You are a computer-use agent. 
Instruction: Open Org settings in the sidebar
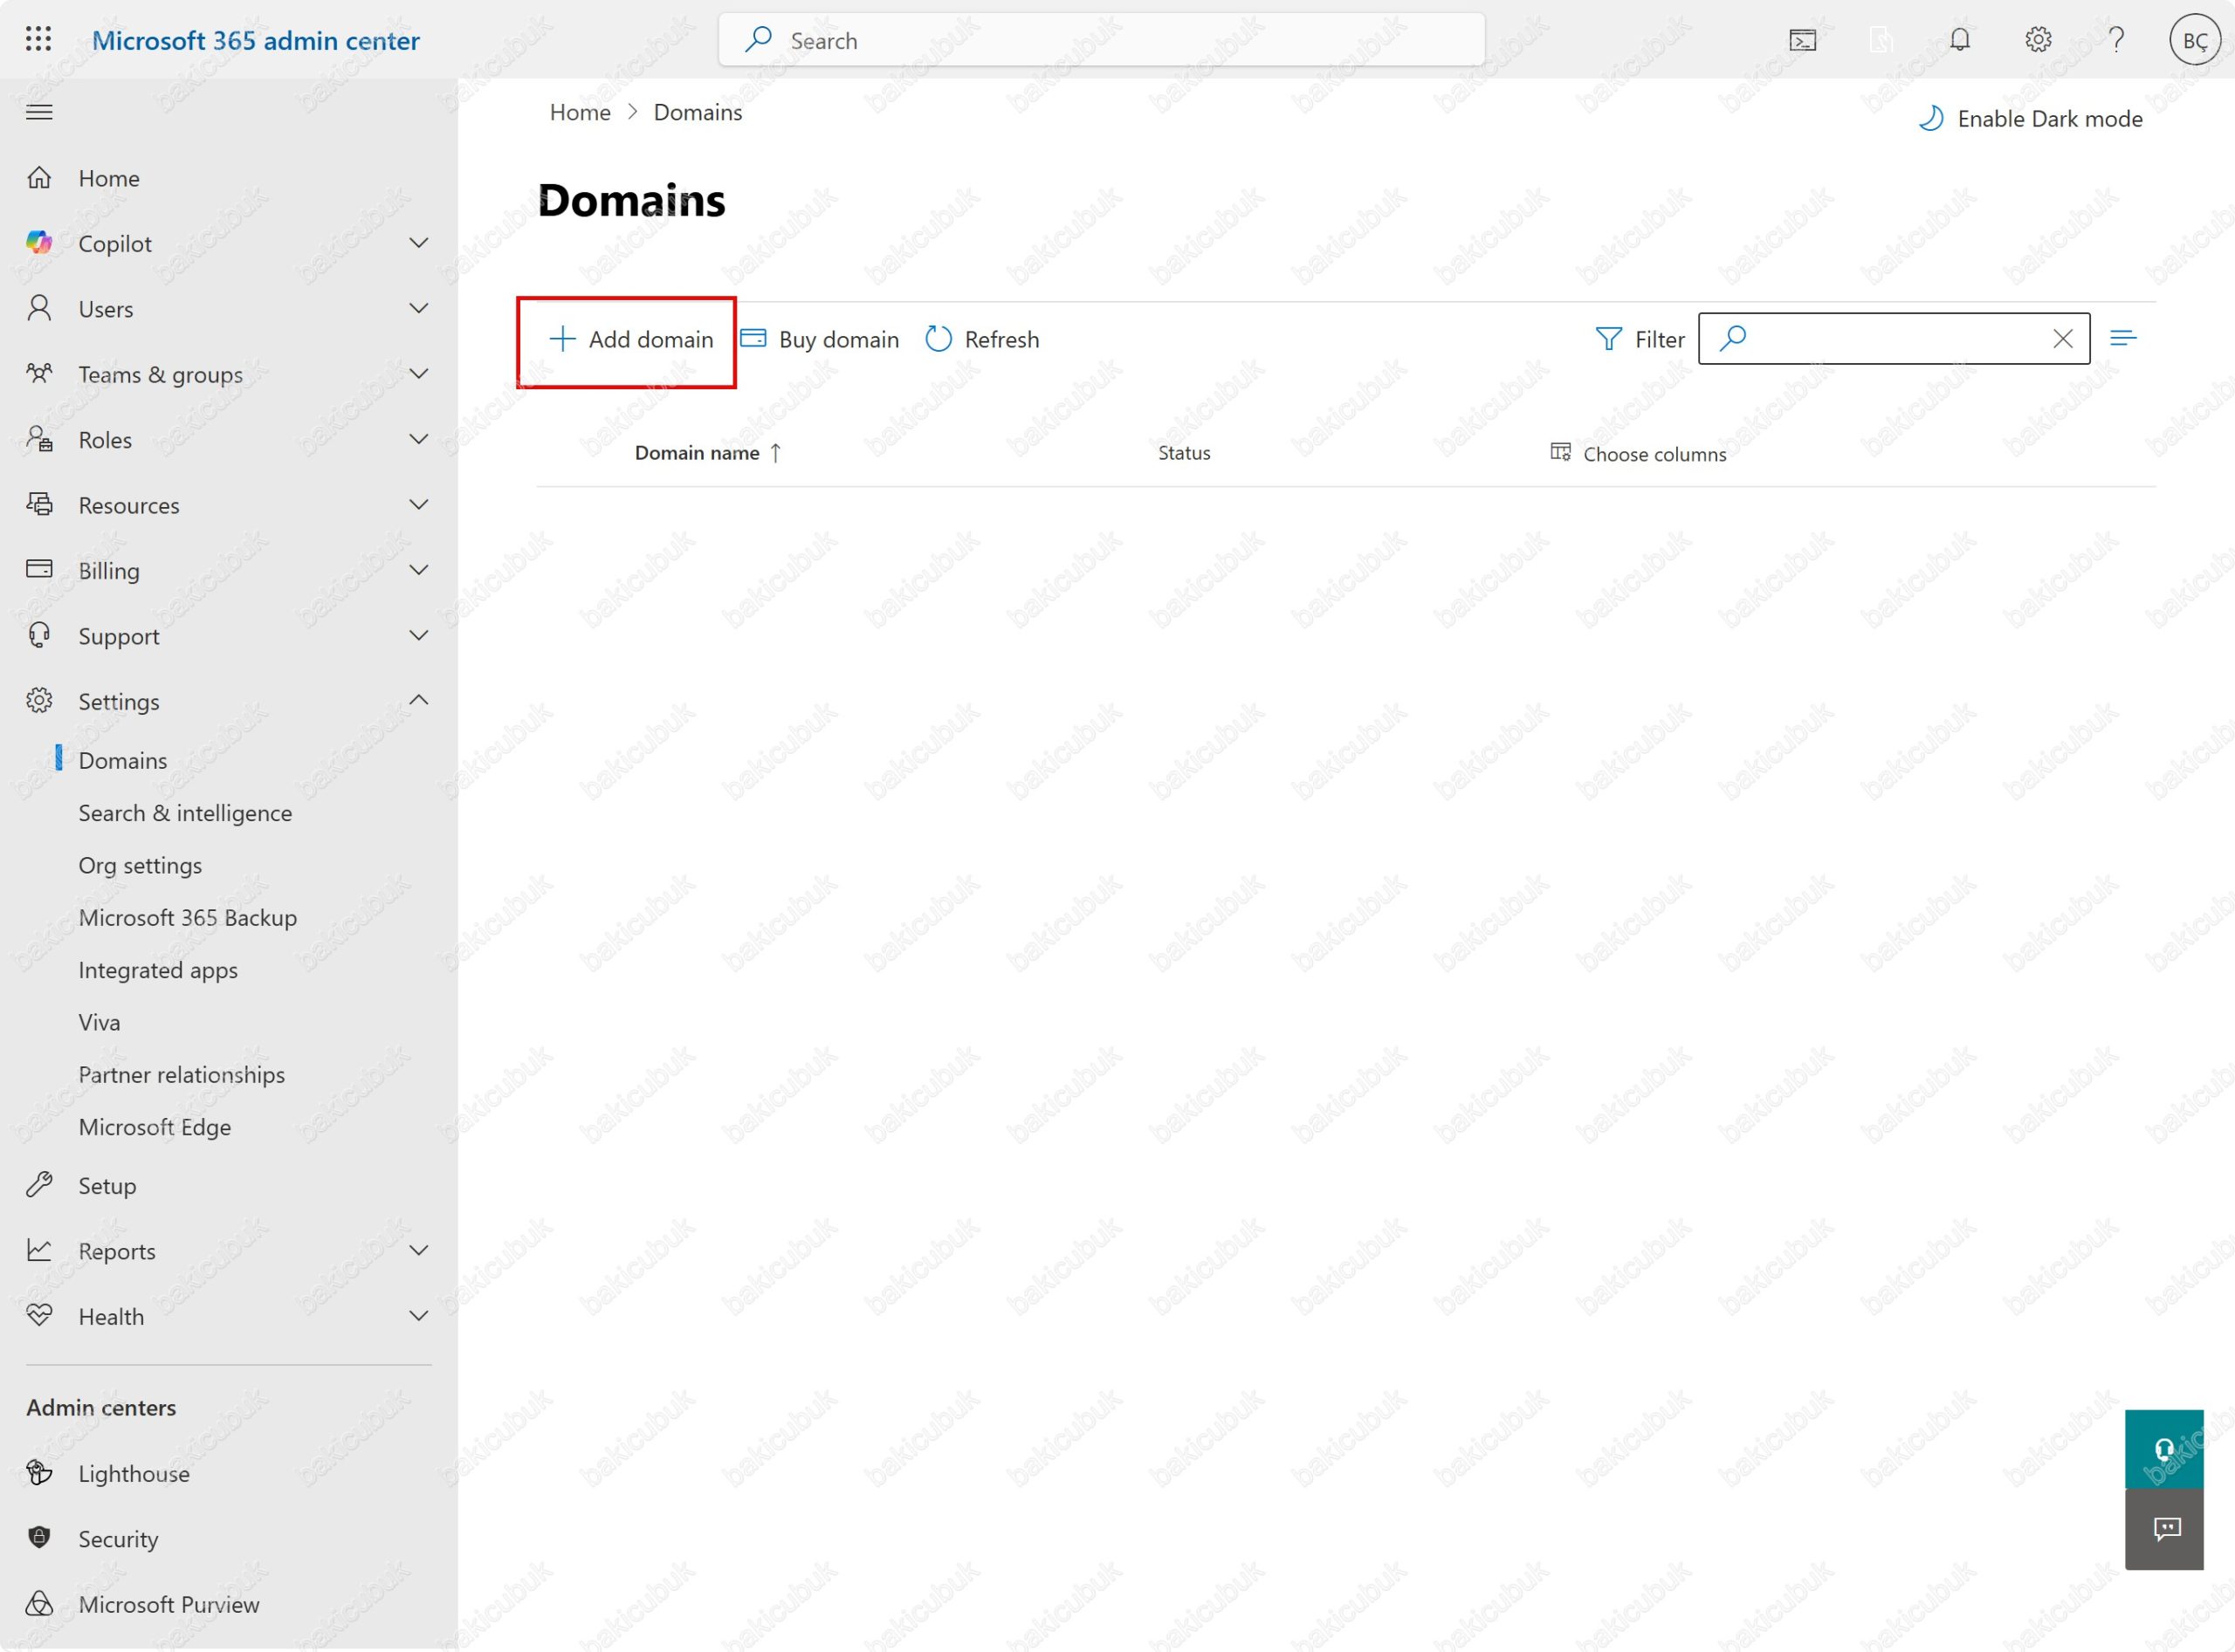click(140, 865)
